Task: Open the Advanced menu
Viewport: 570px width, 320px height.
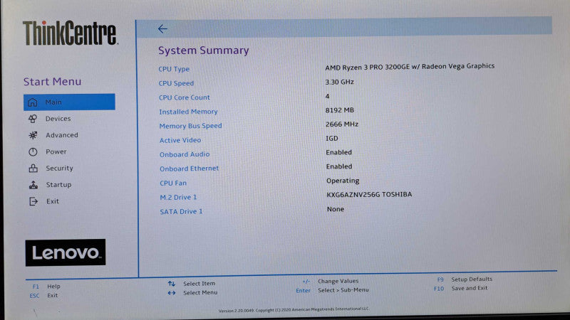Action: [62, 135]
